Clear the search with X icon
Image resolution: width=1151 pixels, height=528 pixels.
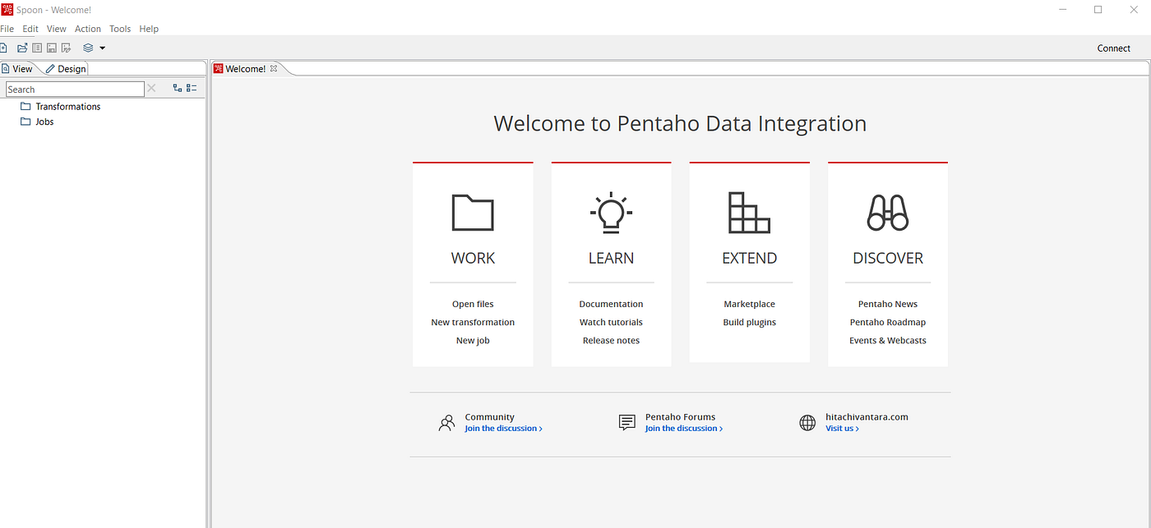tap(151, 89)
